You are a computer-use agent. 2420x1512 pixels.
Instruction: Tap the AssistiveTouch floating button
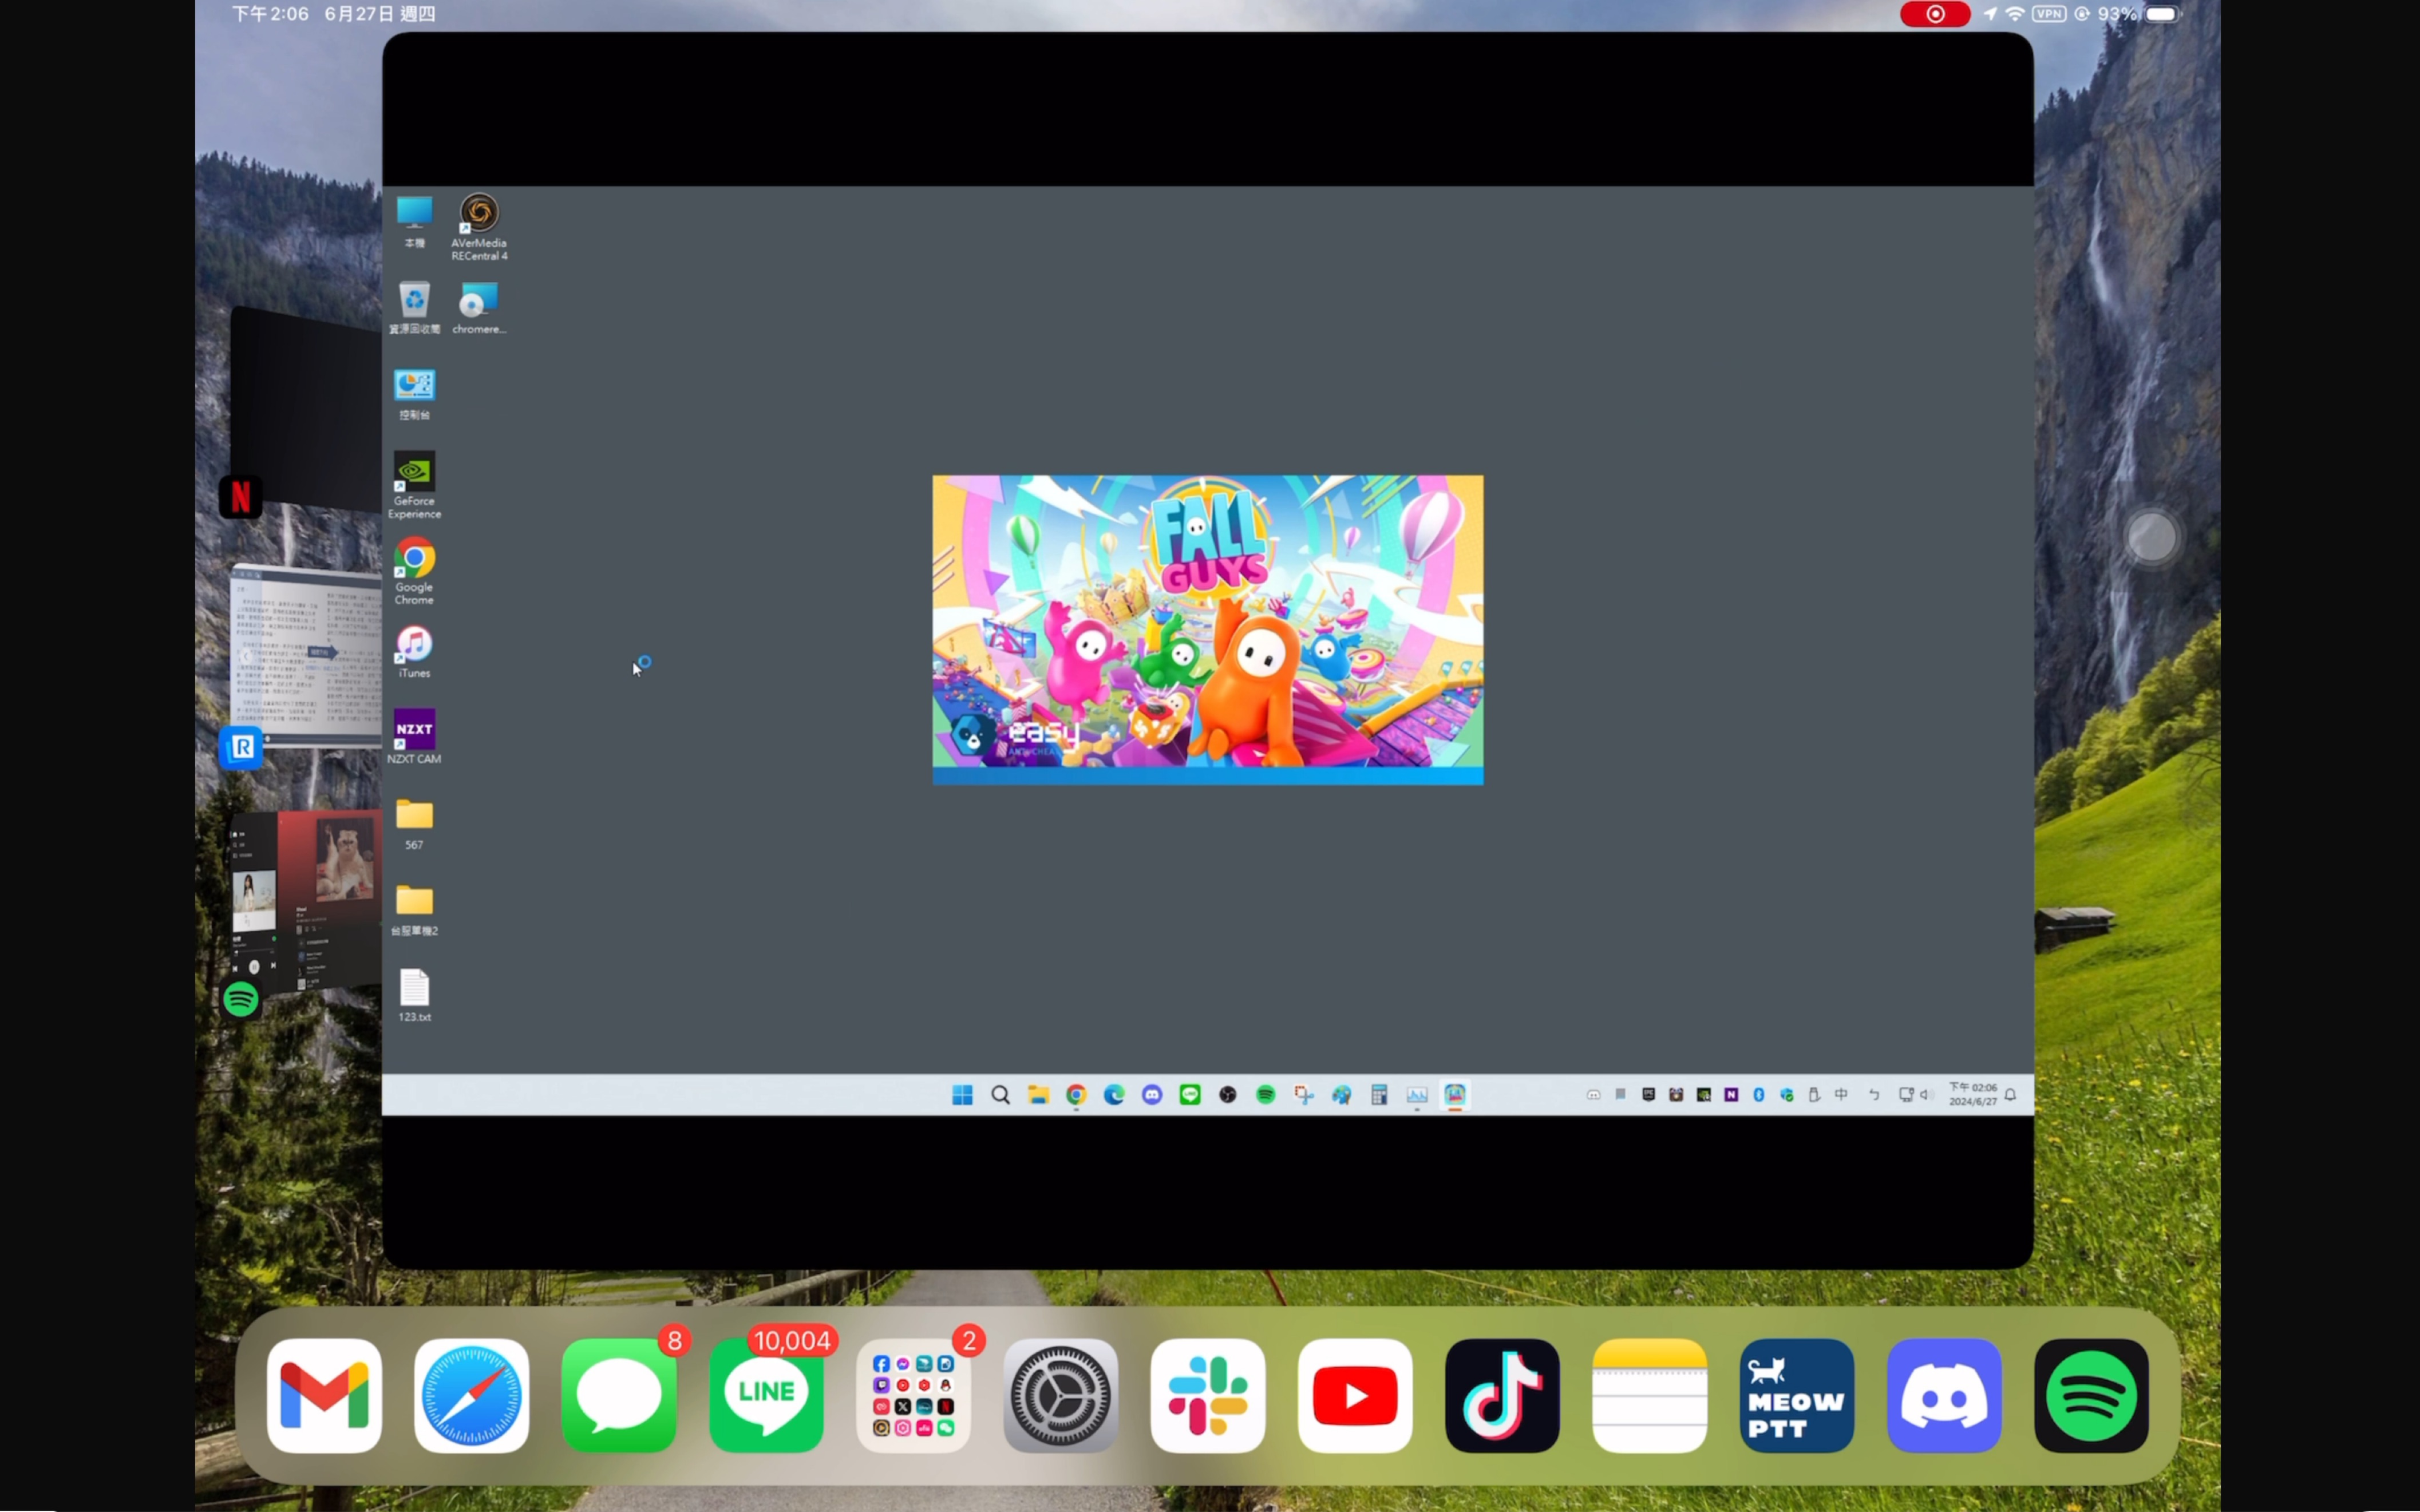coord(2152,538)
